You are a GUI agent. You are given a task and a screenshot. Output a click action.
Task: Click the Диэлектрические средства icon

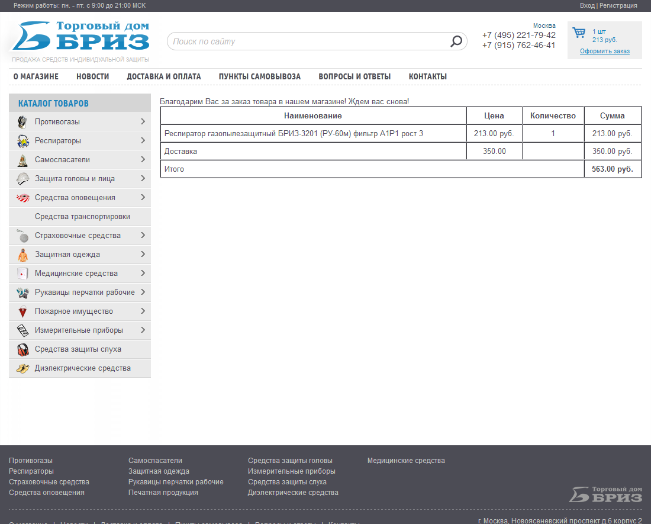point(23,368)
